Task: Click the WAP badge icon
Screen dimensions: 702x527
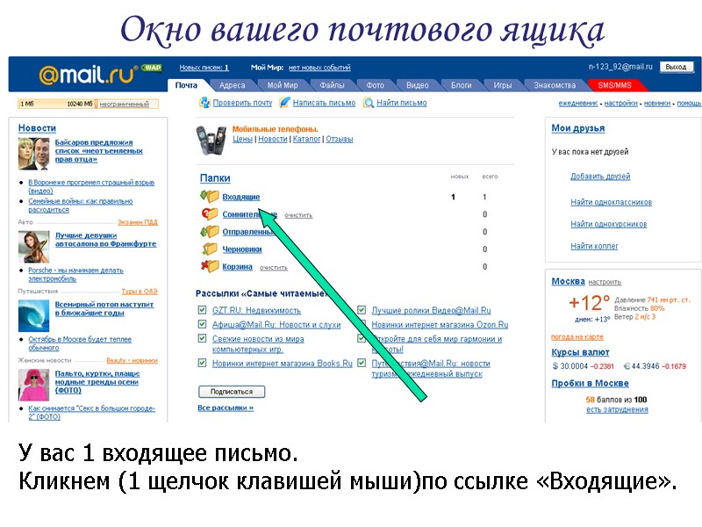Action: pyautogui.click(x=152, y=68)
